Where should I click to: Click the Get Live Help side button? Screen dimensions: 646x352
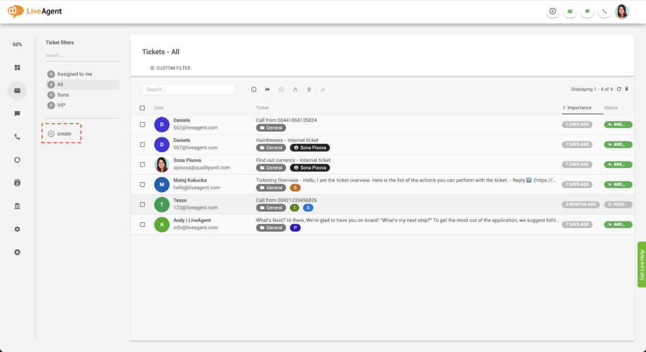pos(642,265)
